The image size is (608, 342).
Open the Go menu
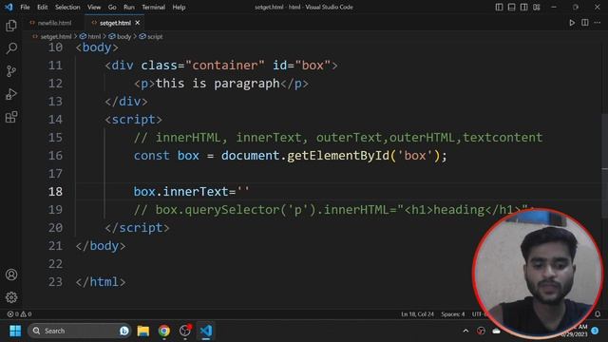pyautogui.click(x=112, y=7)
